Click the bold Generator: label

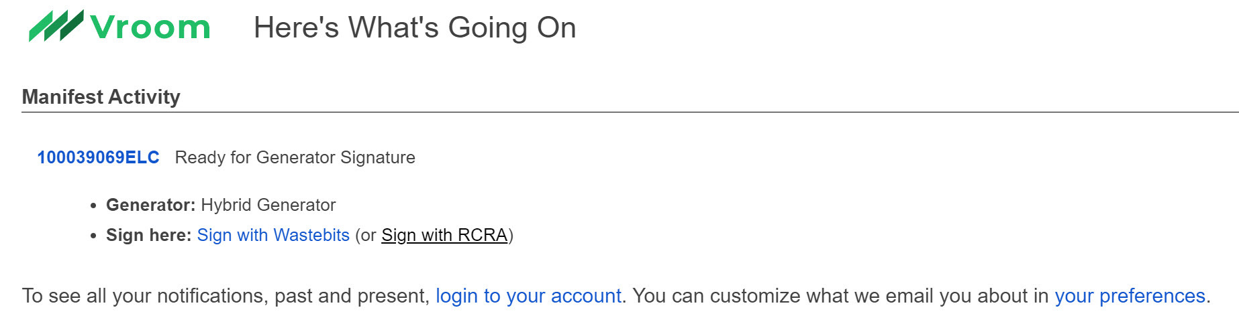[x=151, y=205]
